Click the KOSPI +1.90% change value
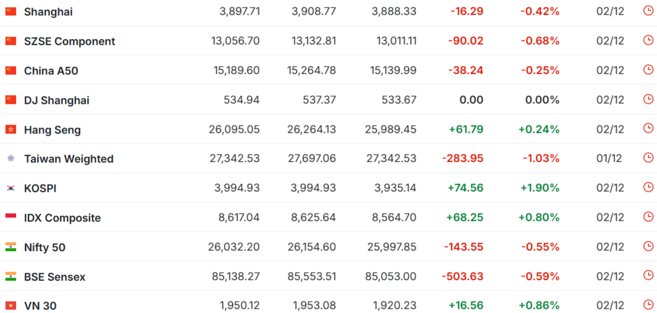The height and width of the screenshot is (313, 657). tap(539, 188)
